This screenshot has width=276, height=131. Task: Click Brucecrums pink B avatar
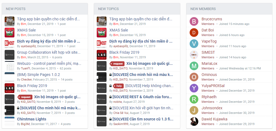point(194,21)
